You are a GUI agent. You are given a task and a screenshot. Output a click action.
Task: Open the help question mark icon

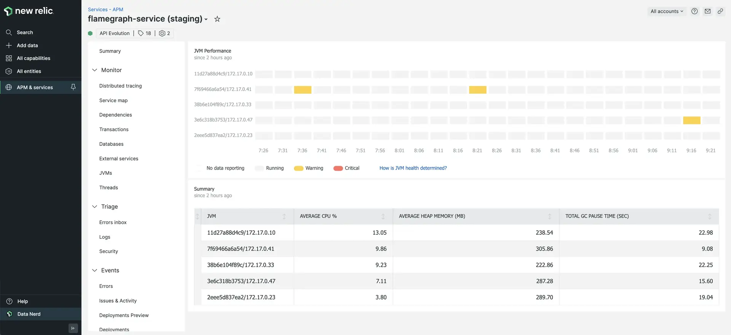(694, 11)
